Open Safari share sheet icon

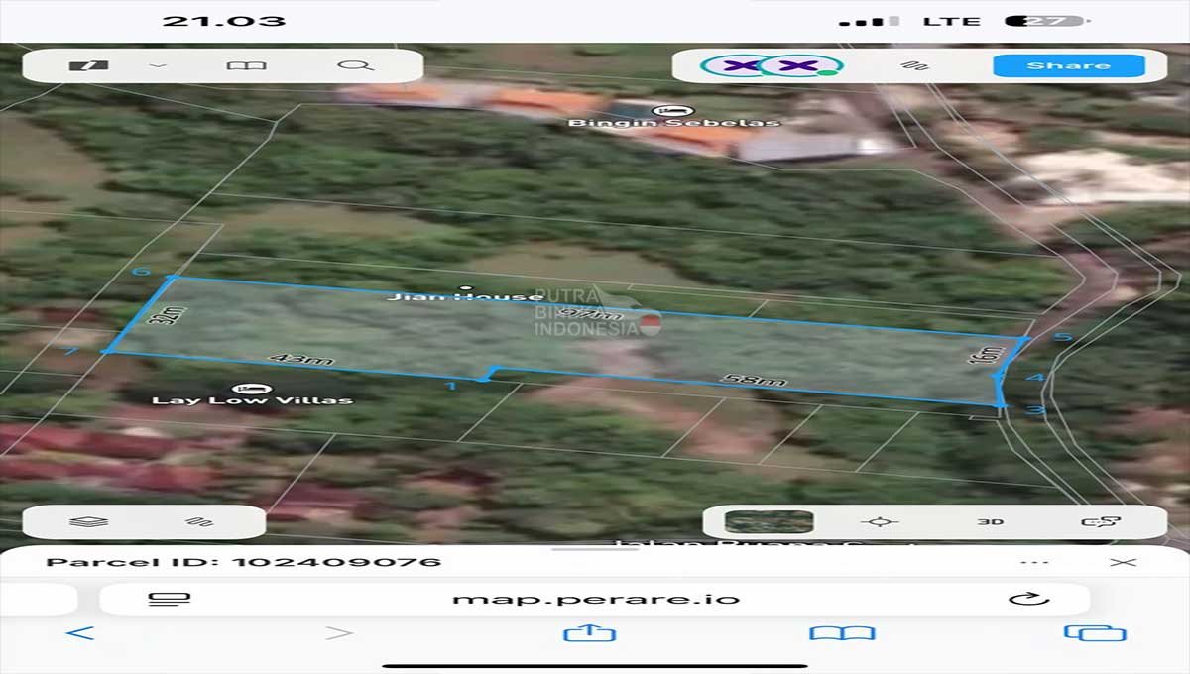(589, 633)
